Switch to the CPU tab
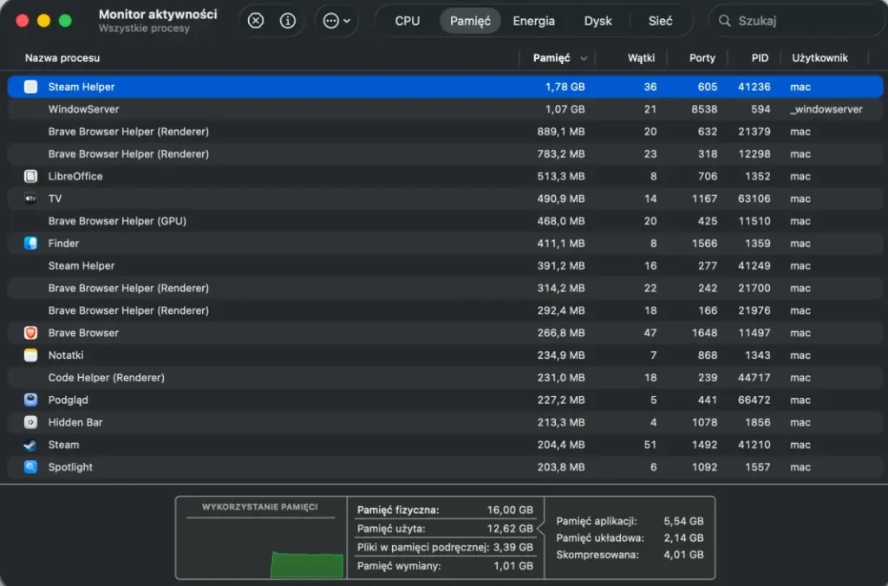The height and width of the screenshot is (586, 888). point(408,21)
